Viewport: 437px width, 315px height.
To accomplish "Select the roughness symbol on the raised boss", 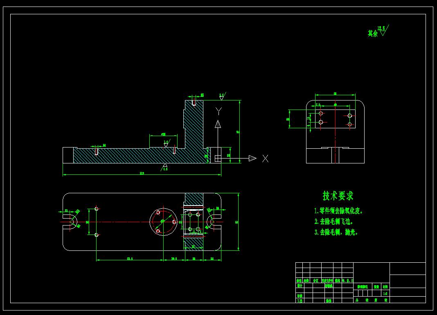I will 167,143.
